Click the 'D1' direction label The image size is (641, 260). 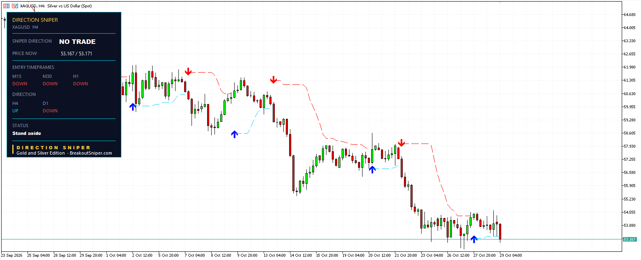pyautogui.click(x=46, y=103)
